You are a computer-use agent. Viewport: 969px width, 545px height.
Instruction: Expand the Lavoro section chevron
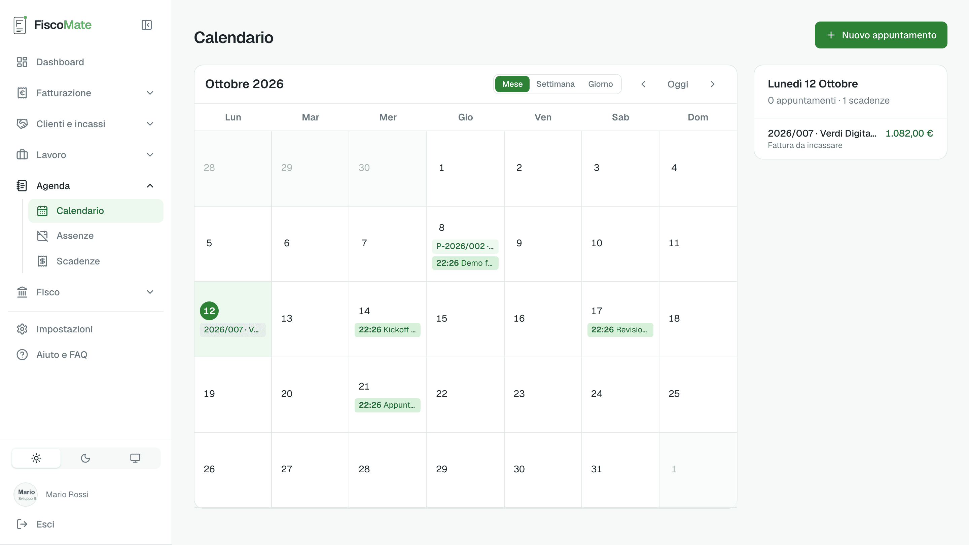150,155
